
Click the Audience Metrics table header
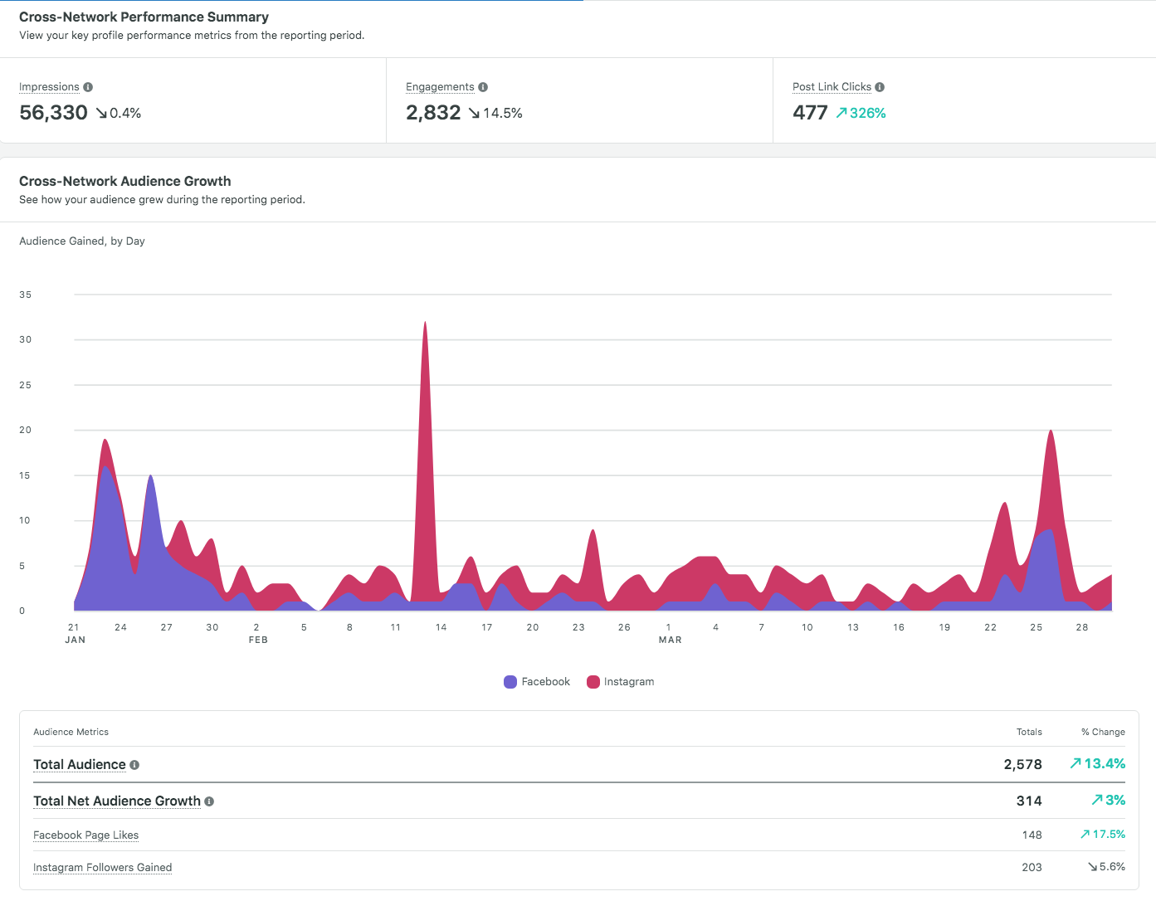click(71, 733)
